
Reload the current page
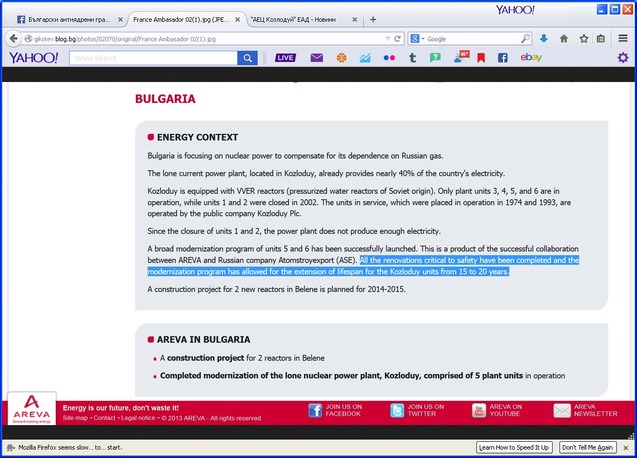[398, 39]
